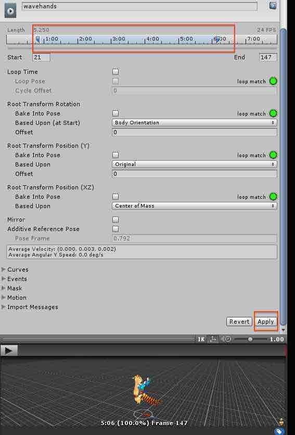Click the inspector vertical scrollbar

tap(283, 176)
